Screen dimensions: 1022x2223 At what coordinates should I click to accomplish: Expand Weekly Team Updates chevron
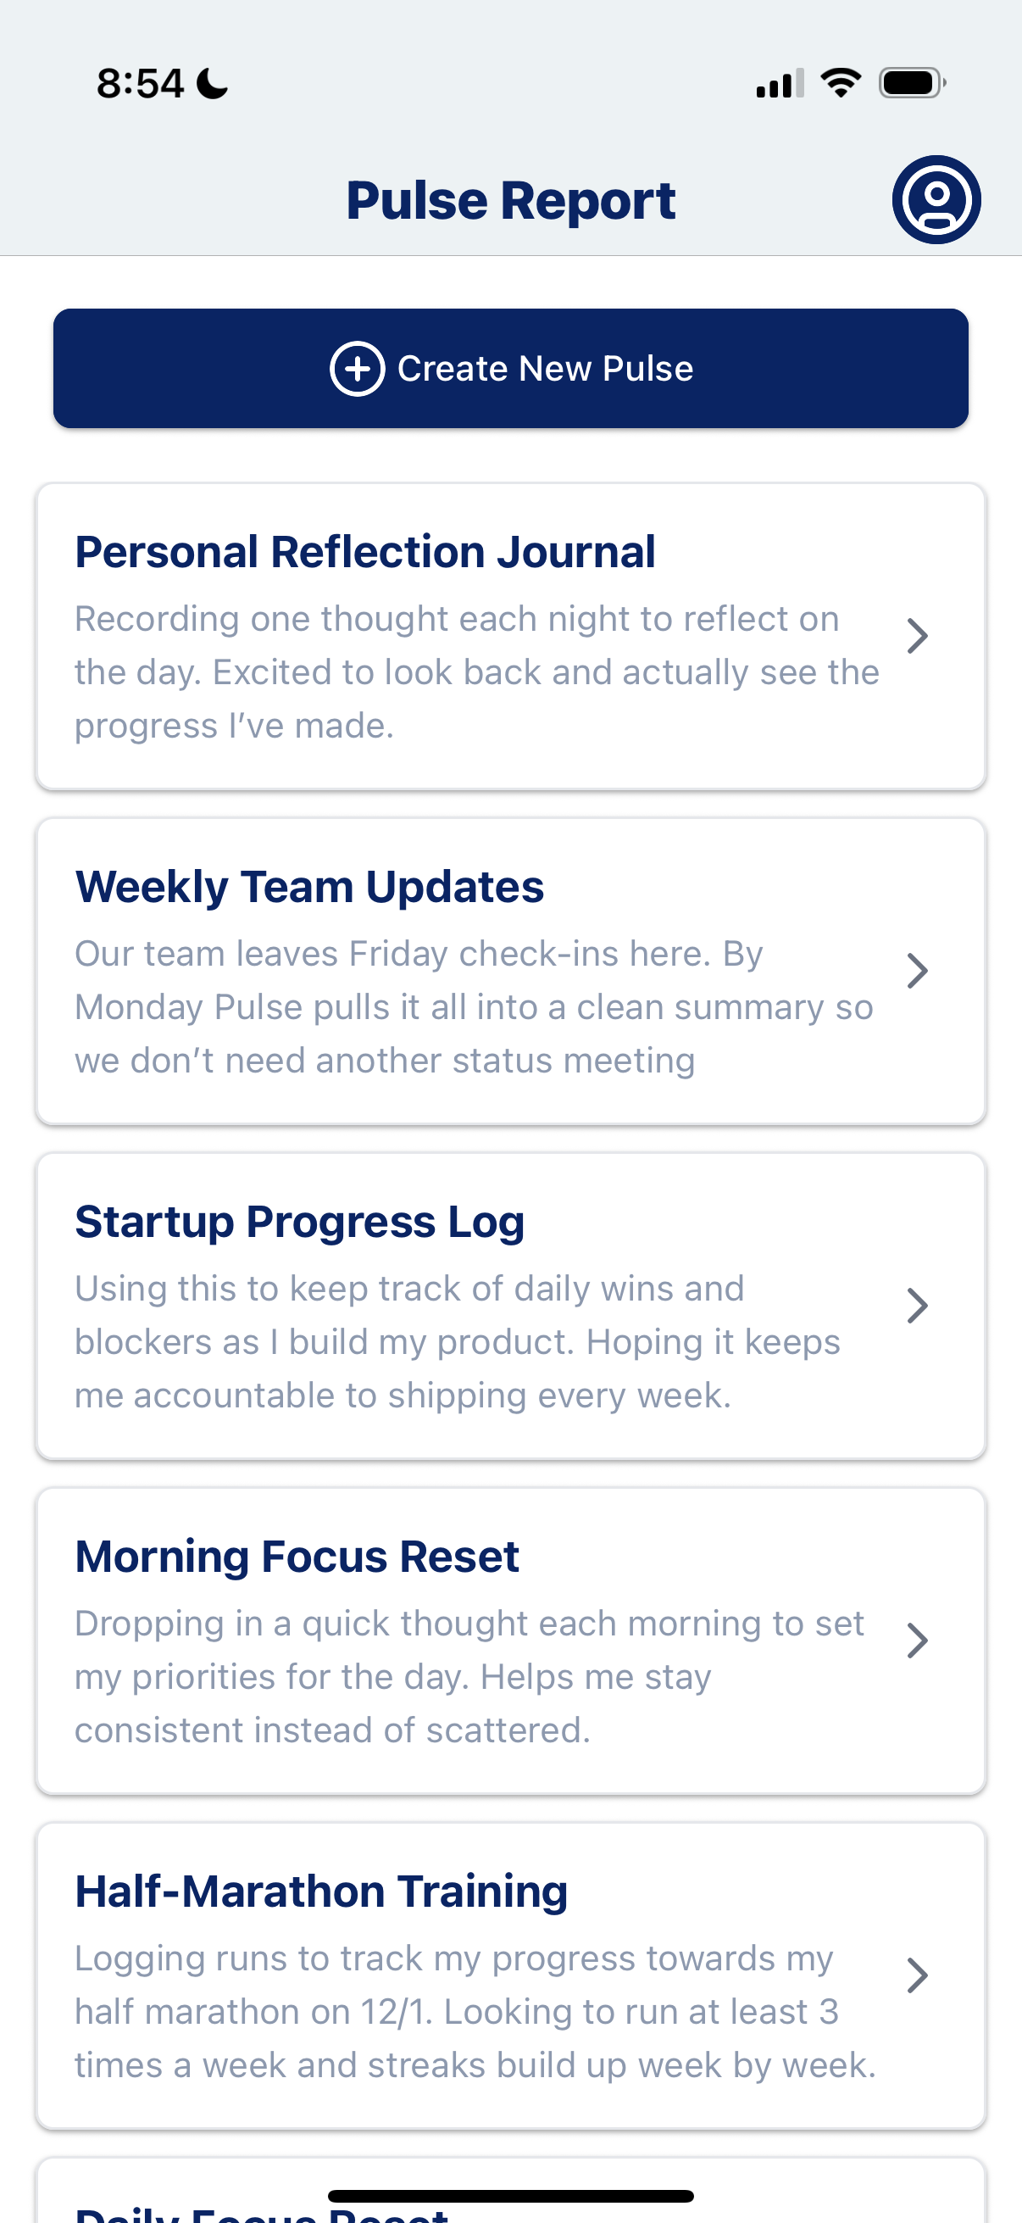coord(917,972)
